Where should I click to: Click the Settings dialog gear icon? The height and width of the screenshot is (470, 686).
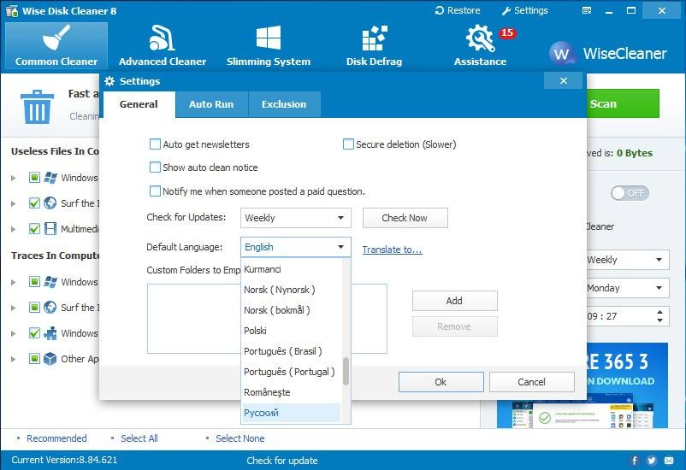(x=109, y=81)
